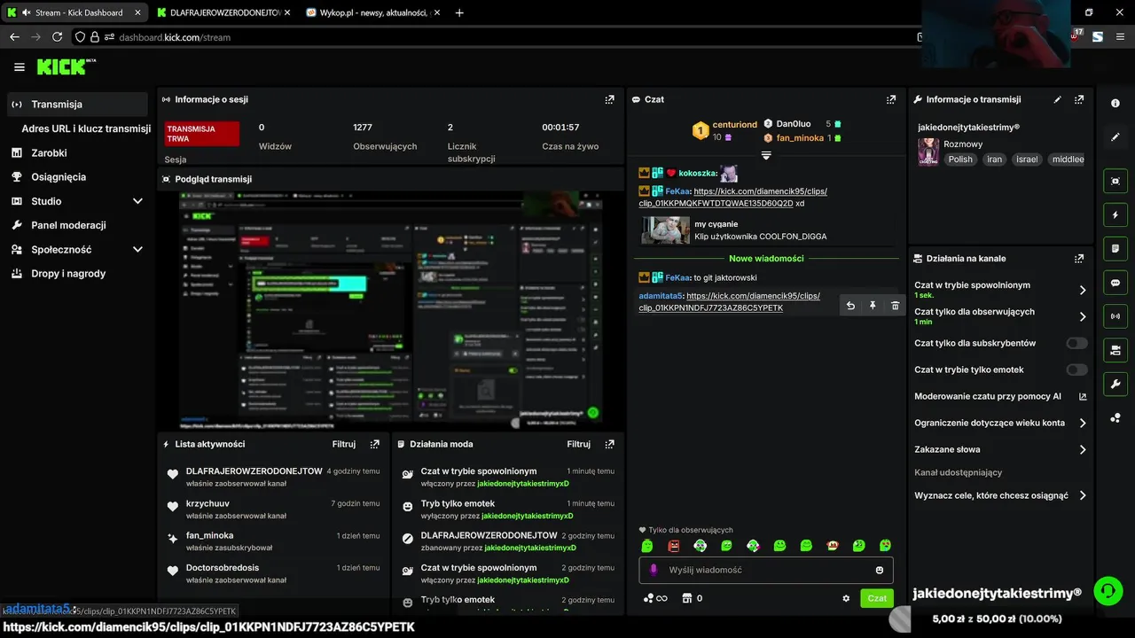The image size is (1135, 638).
Task: Click the info icon in right sidebar
Action: click(1115, 104)
